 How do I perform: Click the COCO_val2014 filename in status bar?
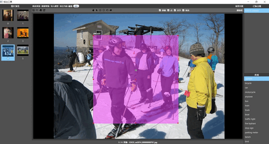[143, 142]
